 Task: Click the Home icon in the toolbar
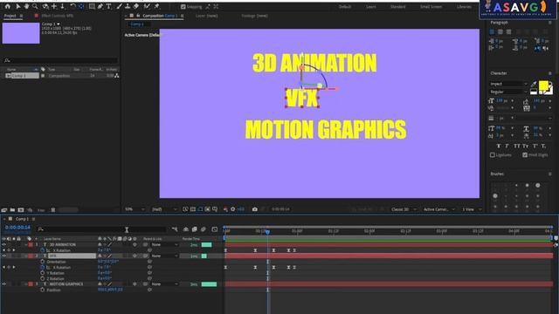click(8, 6)
